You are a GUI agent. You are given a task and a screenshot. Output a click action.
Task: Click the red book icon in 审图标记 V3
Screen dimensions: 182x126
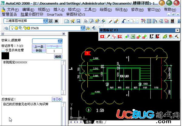[x=171, y=37]
